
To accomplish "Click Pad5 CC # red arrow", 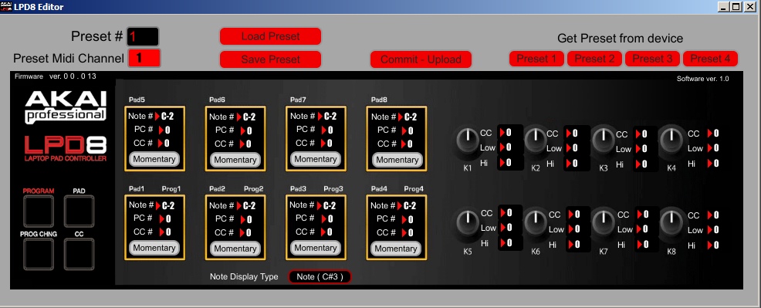I will [161, 143].
